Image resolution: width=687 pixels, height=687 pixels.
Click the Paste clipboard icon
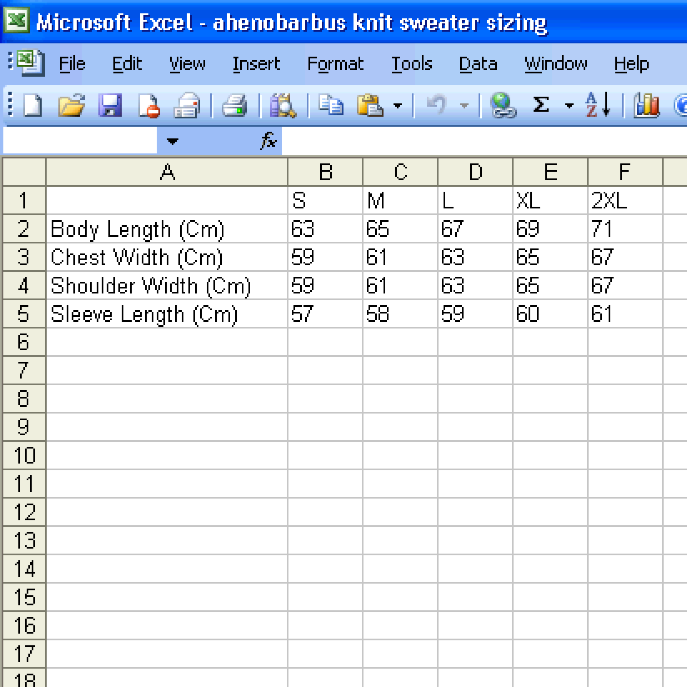(370, 105)
